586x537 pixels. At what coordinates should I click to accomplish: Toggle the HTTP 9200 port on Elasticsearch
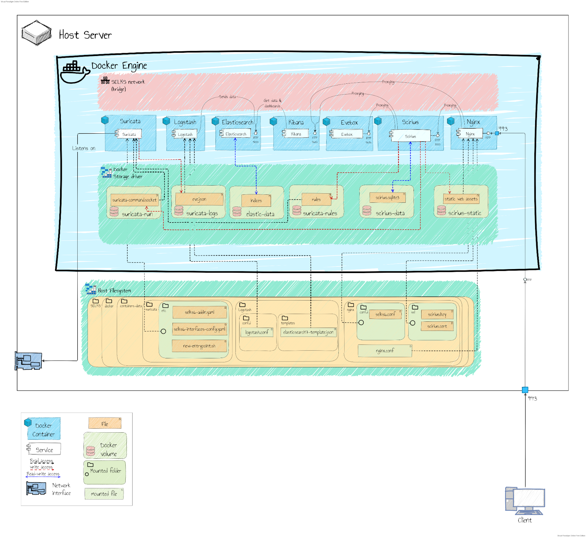(x=255, y=134)
